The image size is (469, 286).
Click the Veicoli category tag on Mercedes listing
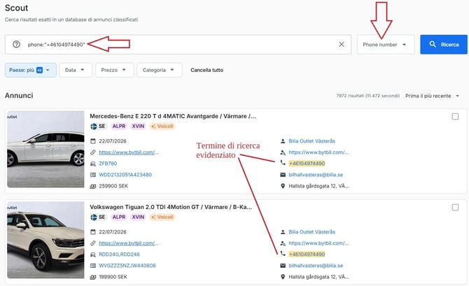[x=162, y=126]
